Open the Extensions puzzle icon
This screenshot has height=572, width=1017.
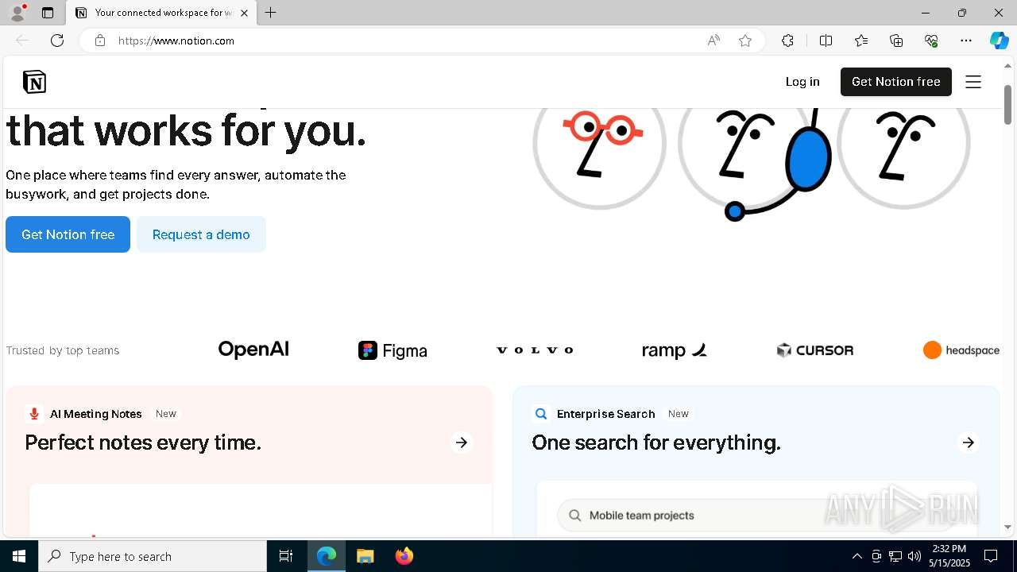pos(787,41)
